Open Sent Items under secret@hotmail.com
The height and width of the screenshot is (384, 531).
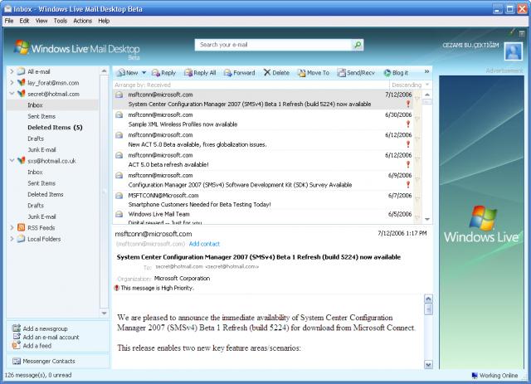pos(41,116)
